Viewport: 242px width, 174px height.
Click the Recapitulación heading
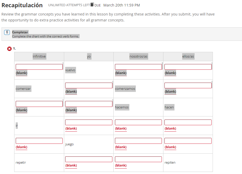[22, 5]
